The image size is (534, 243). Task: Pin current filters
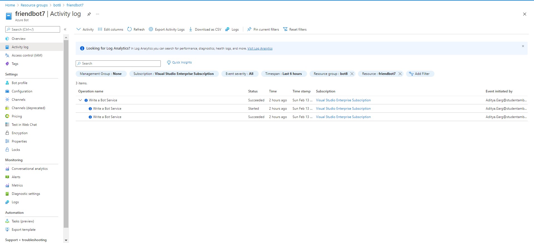pyautogui.click(x=263, y=29)
